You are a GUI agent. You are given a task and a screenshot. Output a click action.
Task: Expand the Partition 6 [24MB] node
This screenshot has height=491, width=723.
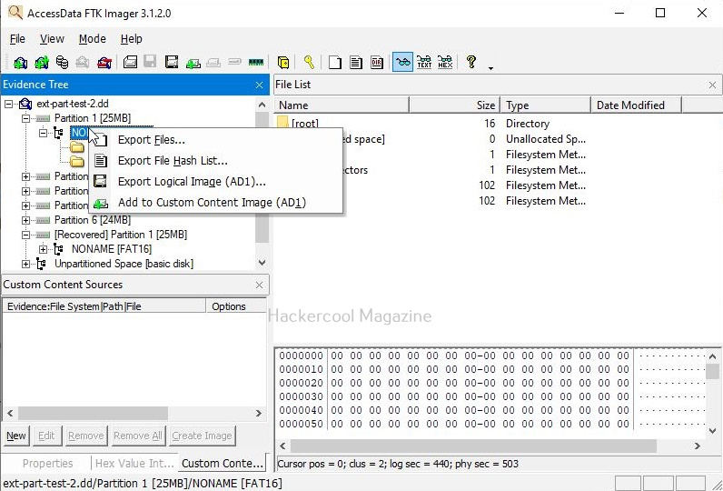click(x=27, y=220)
